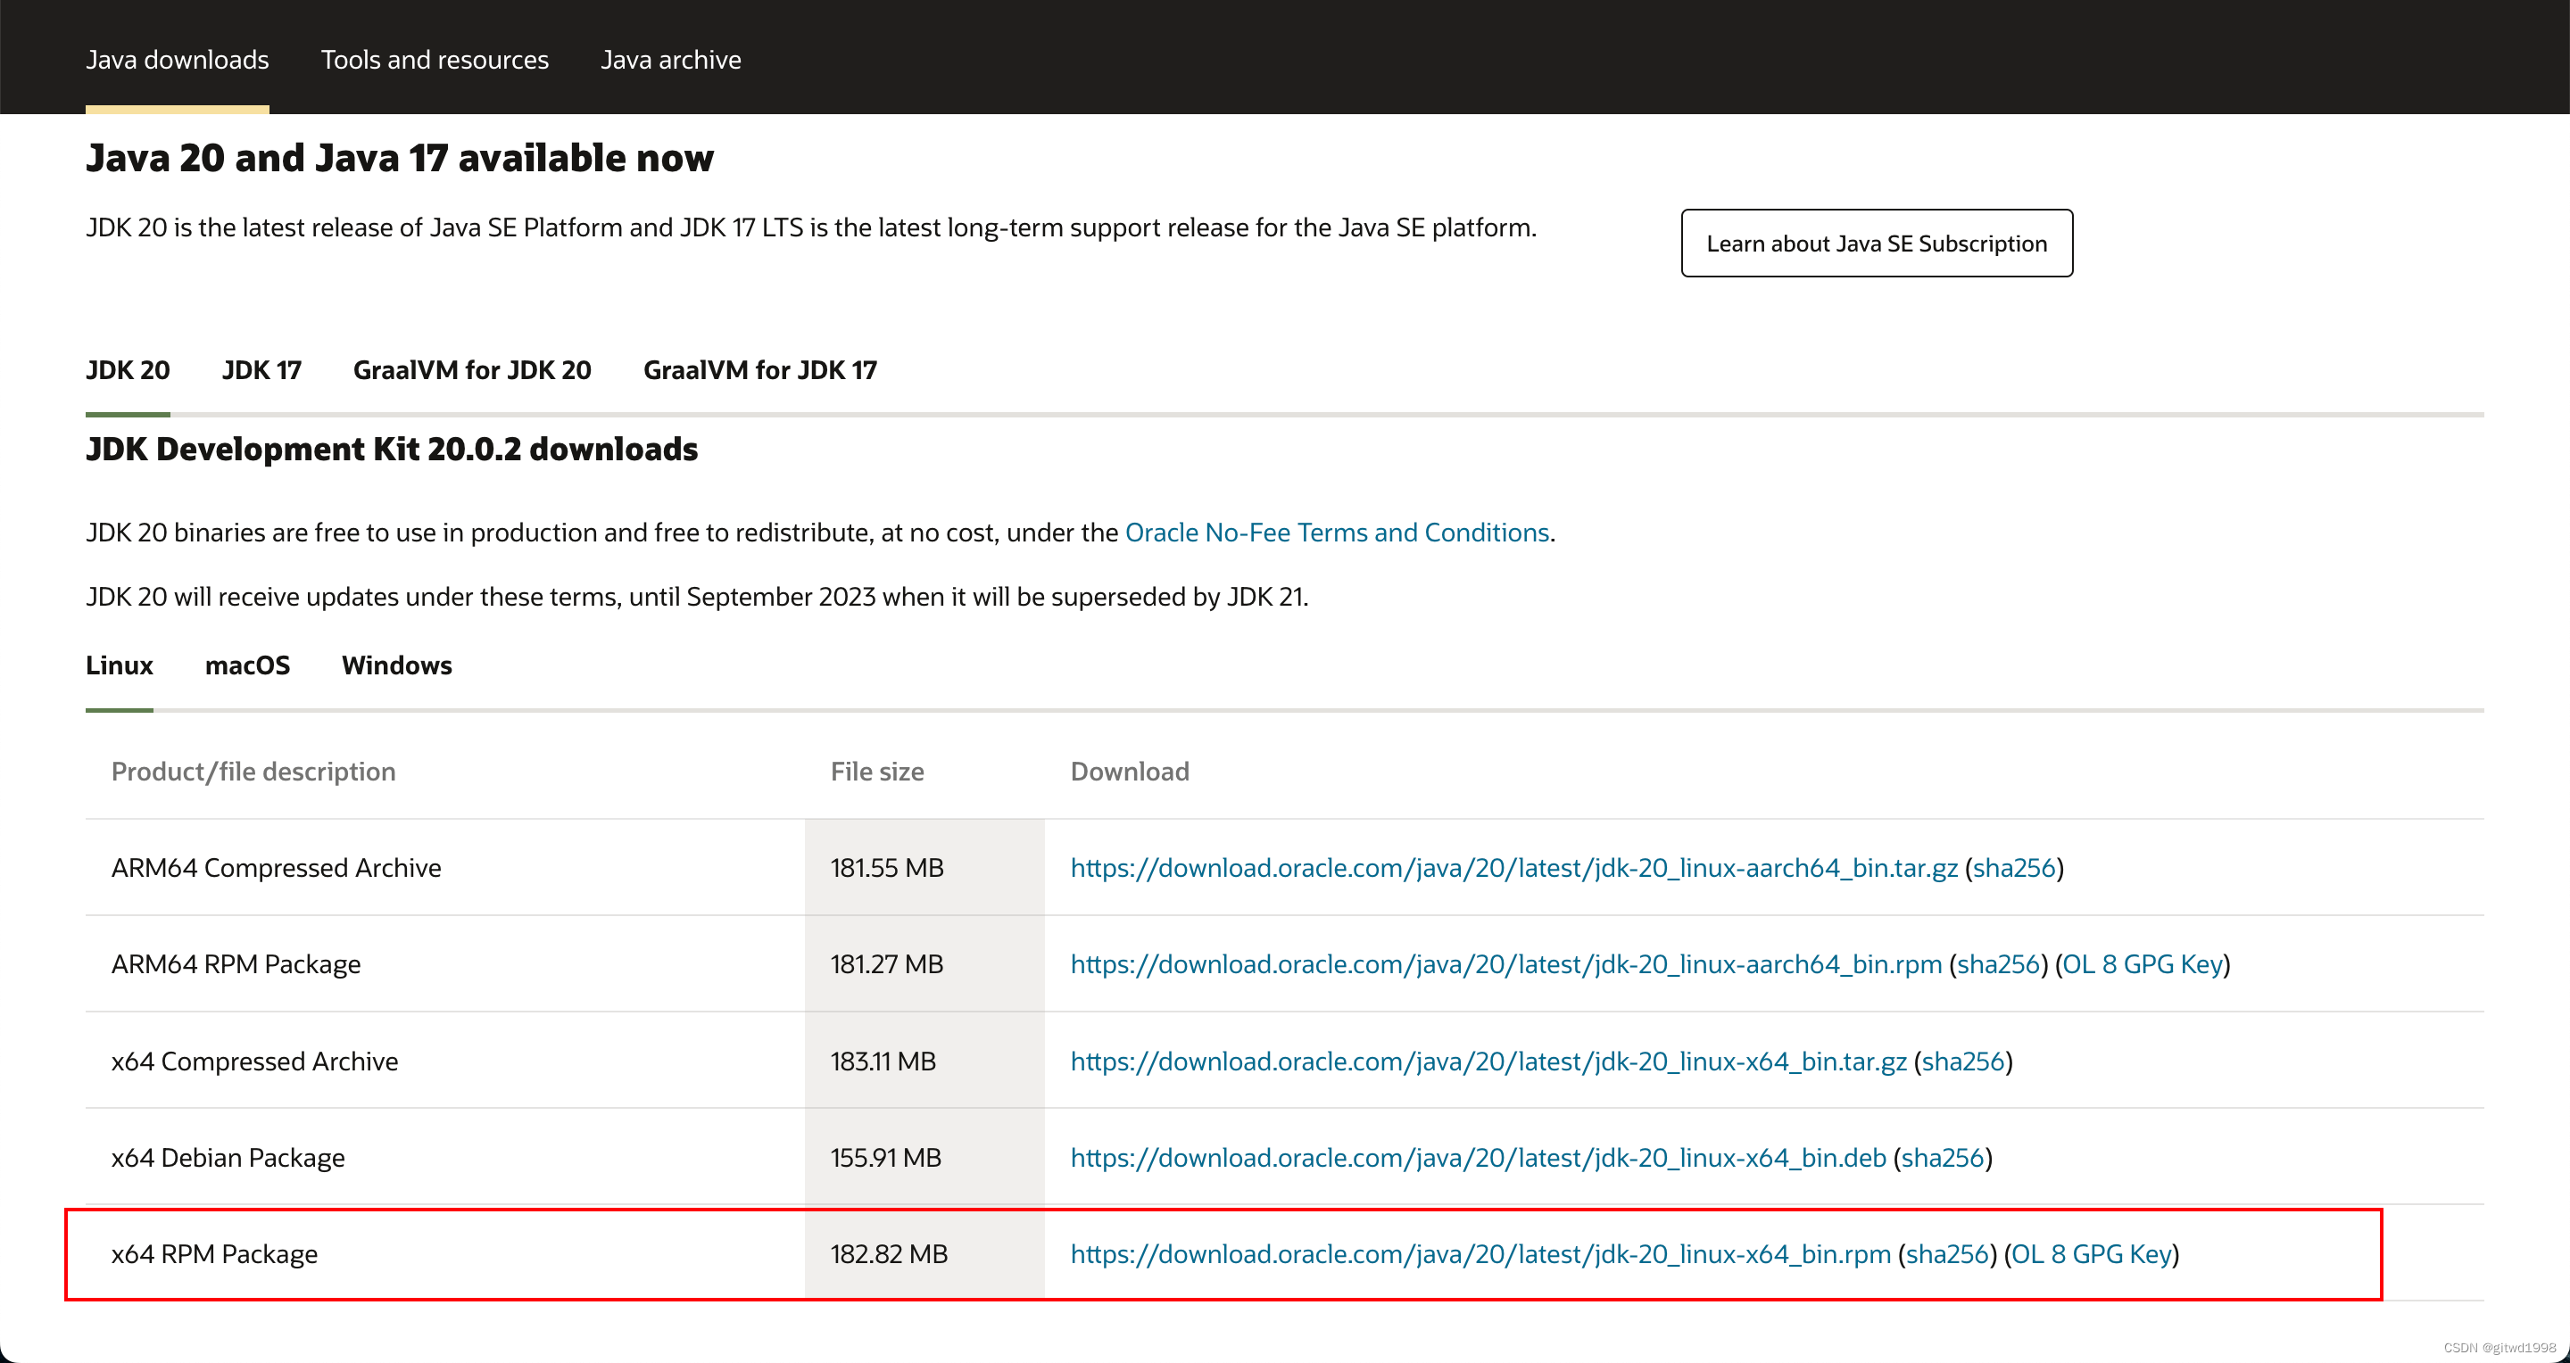Download the linux-x64_bin.tar.gz archive link

point(1488,1061)
